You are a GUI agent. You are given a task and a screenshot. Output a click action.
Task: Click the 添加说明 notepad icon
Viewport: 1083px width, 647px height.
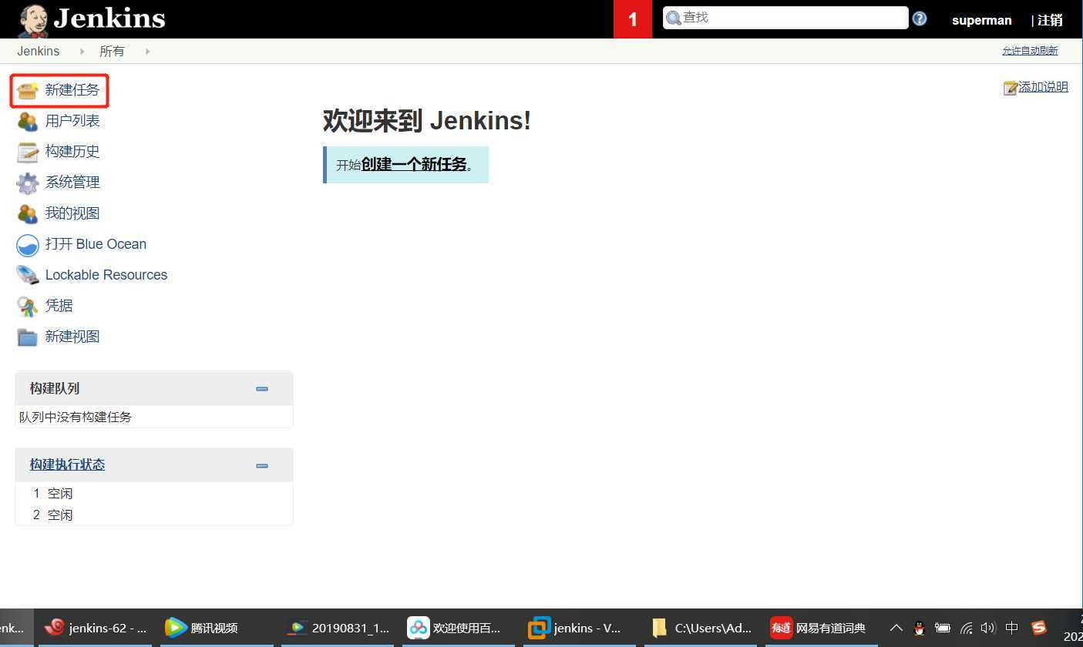coord(1011,88)
